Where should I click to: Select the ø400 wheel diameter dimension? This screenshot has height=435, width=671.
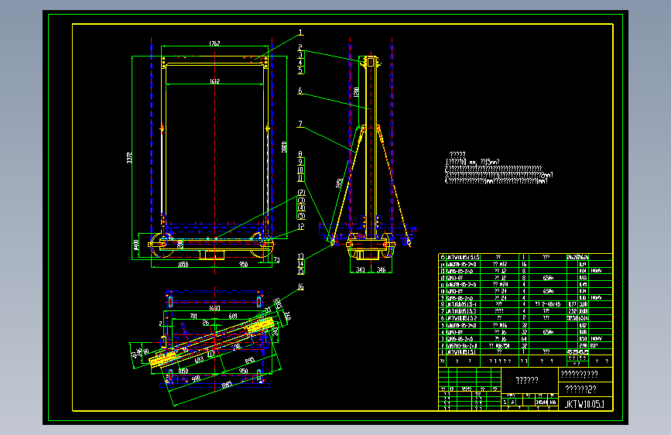(136, 245)
